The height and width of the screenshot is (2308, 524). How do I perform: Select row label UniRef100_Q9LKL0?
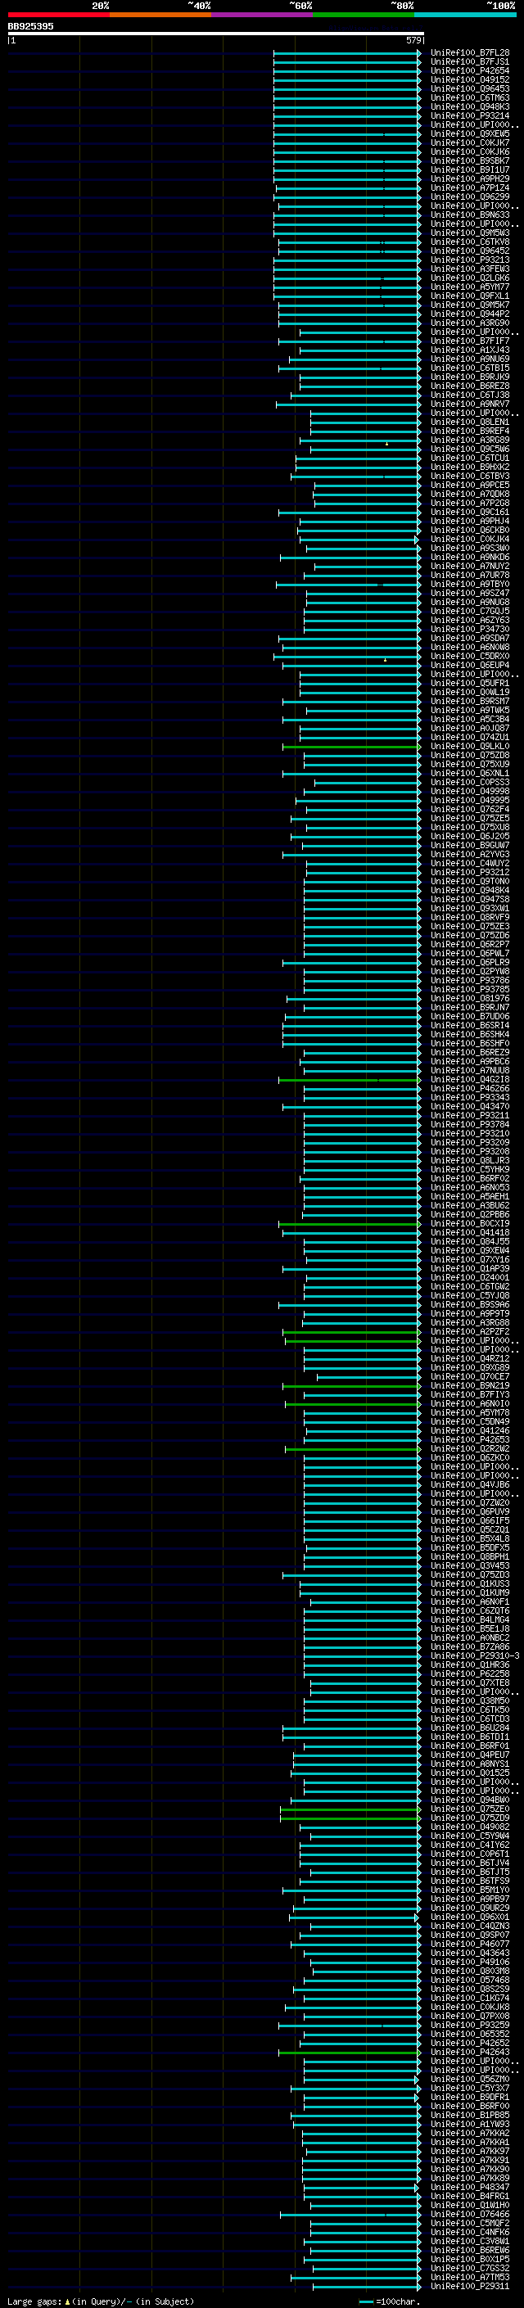(x=469, y=747)
